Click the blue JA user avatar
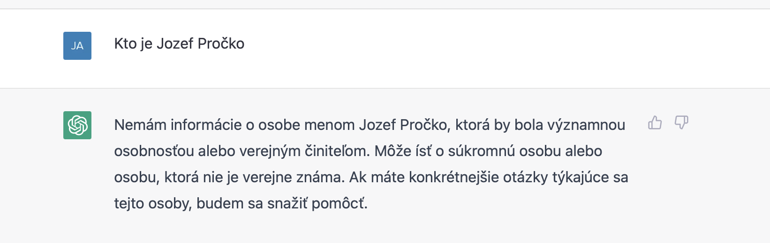 click(77, 46)
